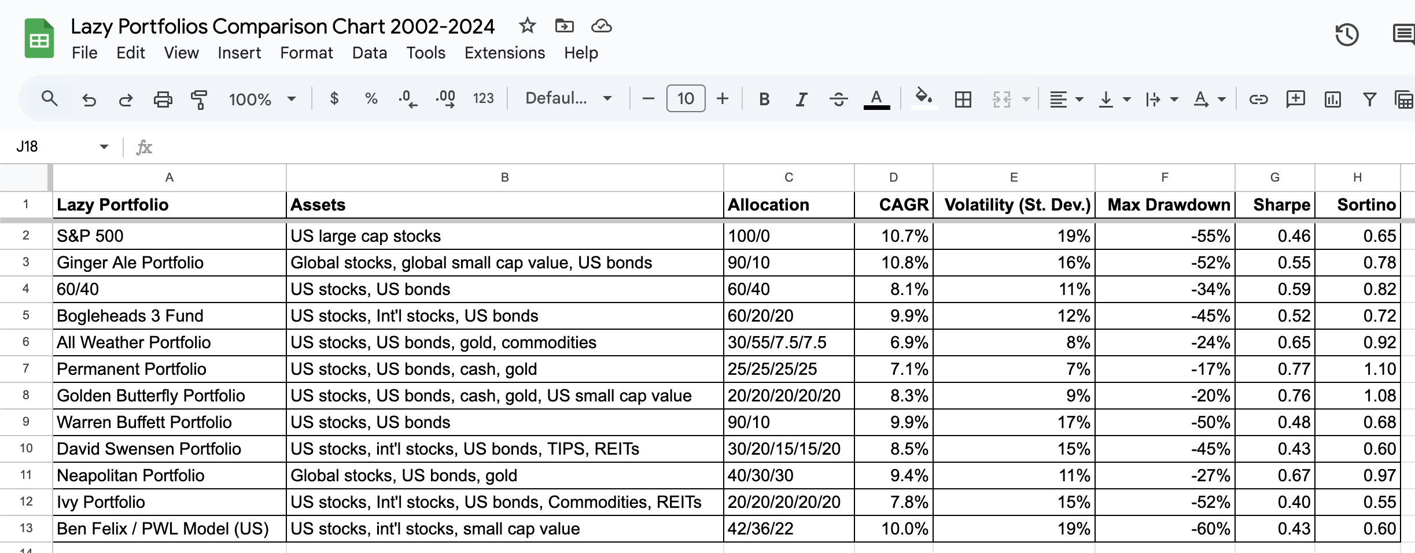Format as currency with dollar icon
The height and width of the screenshot is (553, 1415).
pyautogui.click(x=334, y=99)
